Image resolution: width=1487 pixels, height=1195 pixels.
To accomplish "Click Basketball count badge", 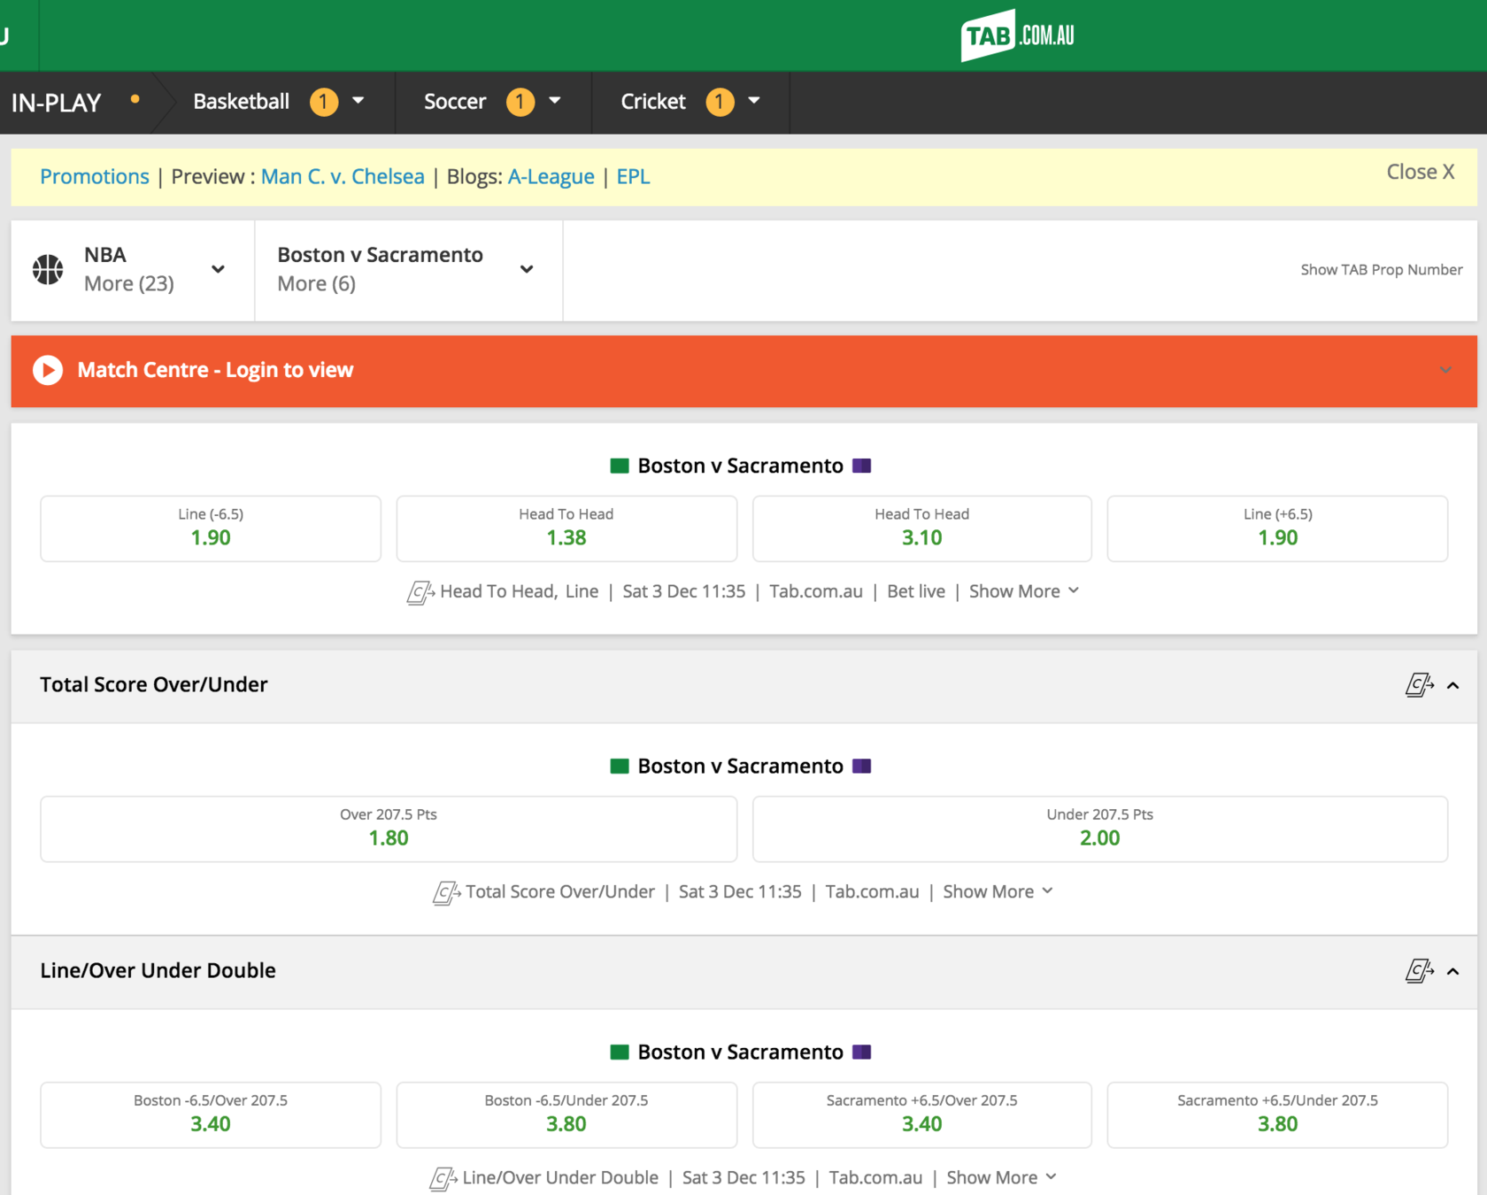I will [x=324, y=102].
